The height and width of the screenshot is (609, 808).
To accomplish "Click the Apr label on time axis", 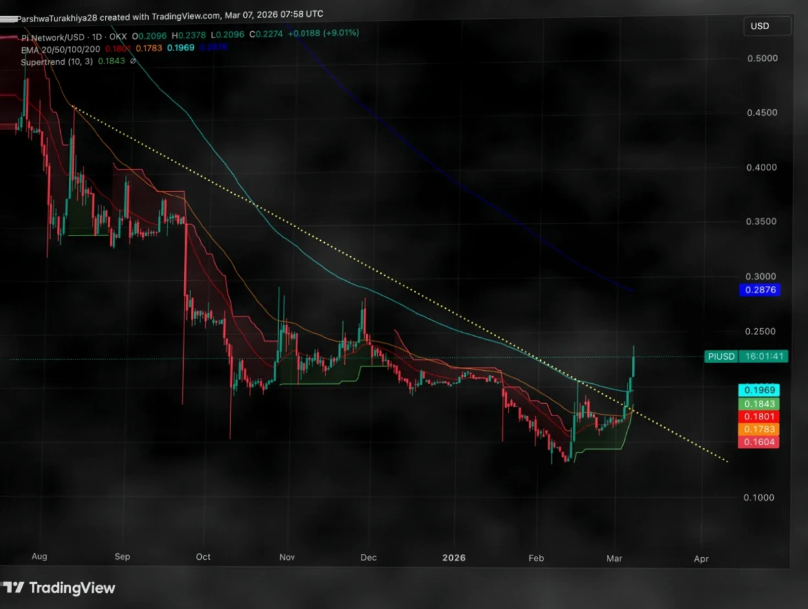I will point(701,559).
